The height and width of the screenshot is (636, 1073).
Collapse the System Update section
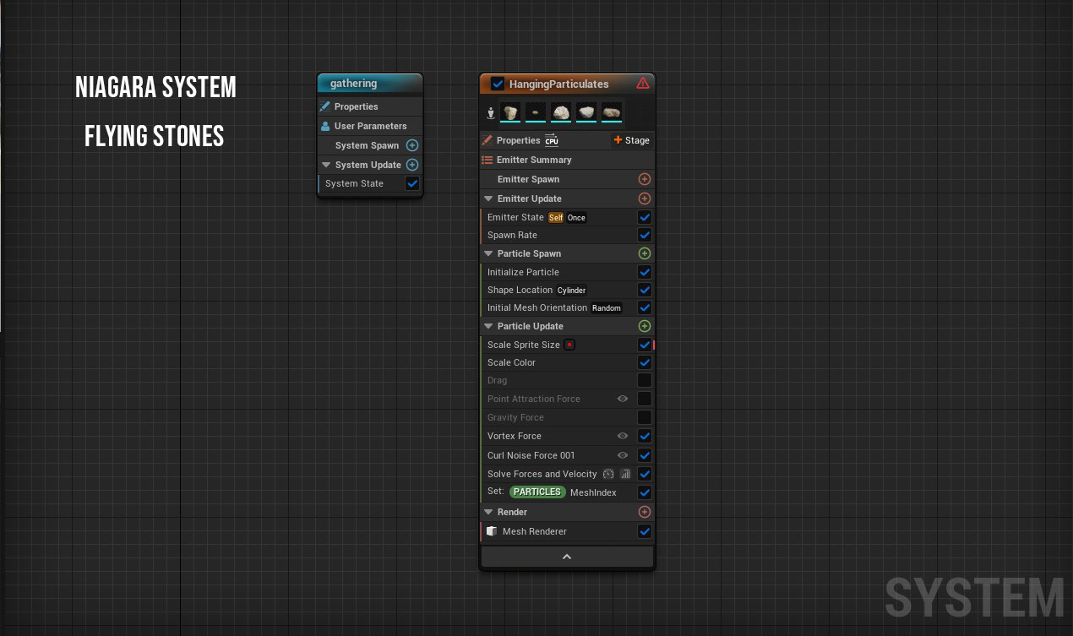326,165
